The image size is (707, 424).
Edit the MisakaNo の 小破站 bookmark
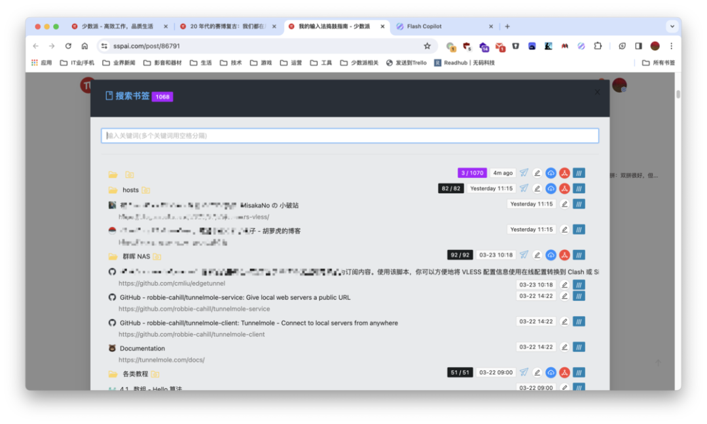pyautogui.click(x=564, y=204)
